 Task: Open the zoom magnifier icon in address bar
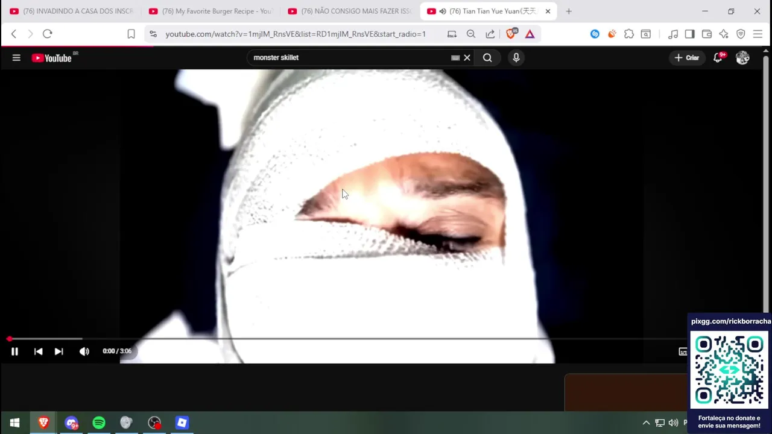click(471, 34)
